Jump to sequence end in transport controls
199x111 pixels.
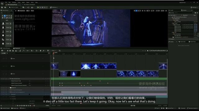click(x=30, y=105)
